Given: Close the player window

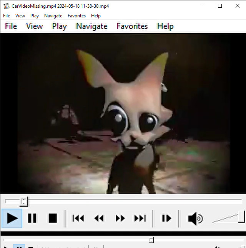Looking at the screenshot, I should pyautogui.click(x=237, y=6).
